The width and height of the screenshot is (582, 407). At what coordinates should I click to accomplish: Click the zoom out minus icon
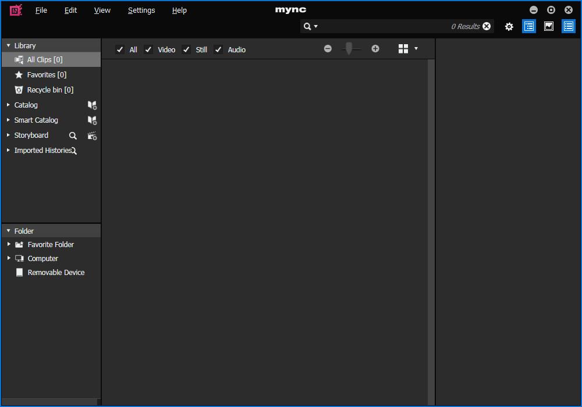tap(328, 49)
